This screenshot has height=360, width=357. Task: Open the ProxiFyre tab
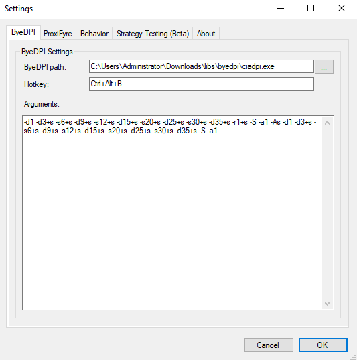click(58, 34)
